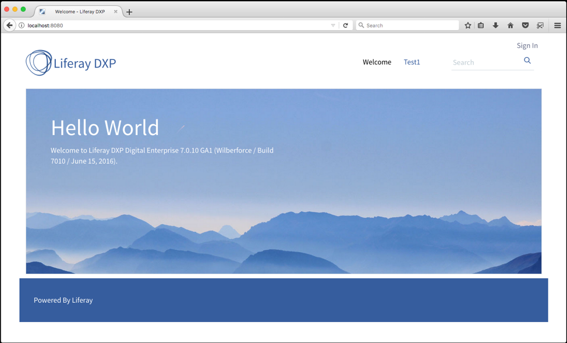Open the address bar history dropdown arrow
The width and height of the screenshot is (567, 343).
coord(333,25)
